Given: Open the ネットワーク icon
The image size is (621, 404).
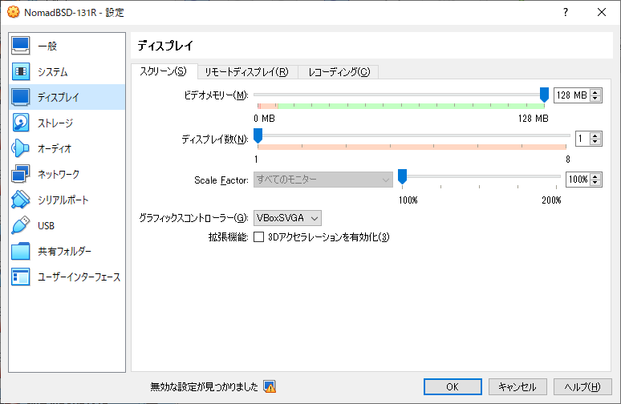Looking at the screenshot, I should pos(20,174).
